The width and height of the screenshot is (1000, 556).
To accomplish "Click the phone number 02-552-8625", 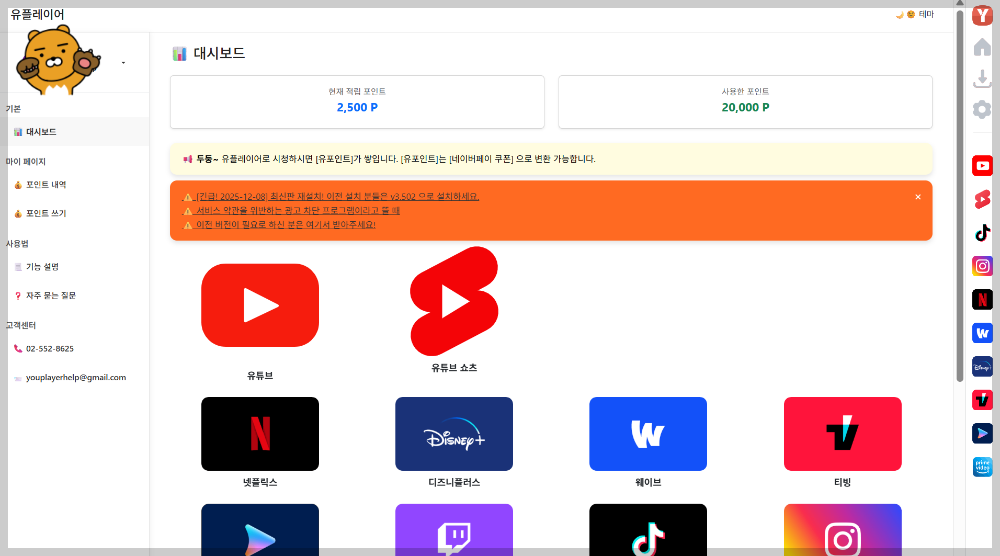I will [x=50, y=348].
